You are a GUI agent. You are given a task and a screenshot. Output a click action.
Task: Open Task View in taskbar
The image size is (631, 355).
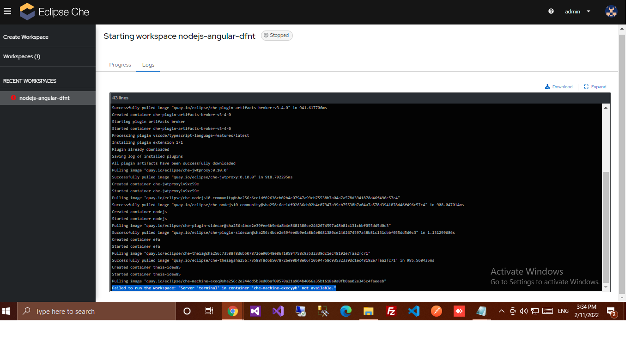tap(209, 311)
